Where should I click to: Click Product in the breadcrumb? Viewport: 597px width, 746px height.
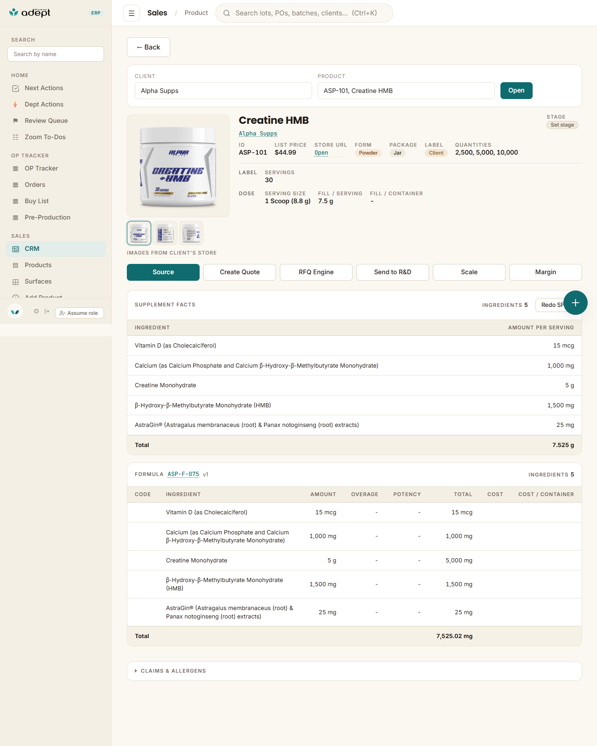(196, 13)
